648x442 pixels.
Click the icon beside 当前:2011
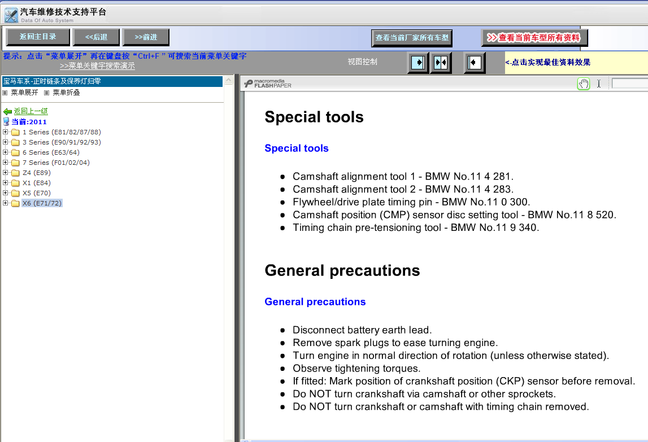click(6, 121)
